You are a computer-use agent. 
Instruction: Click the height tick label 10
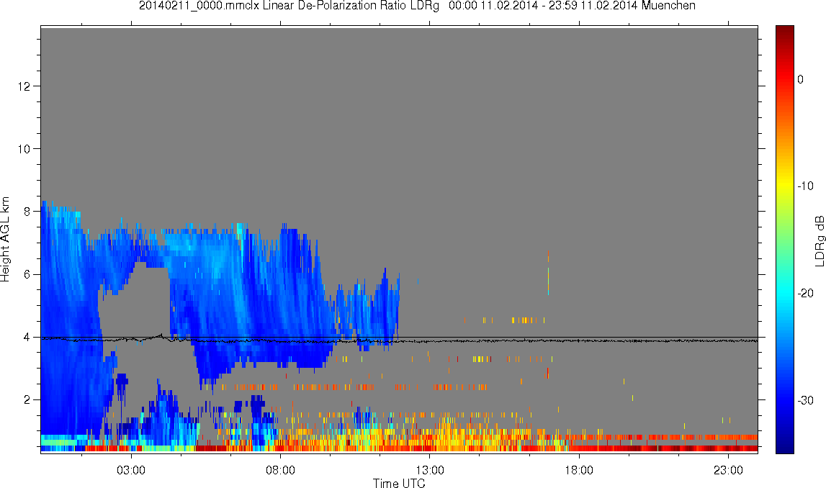23,149
